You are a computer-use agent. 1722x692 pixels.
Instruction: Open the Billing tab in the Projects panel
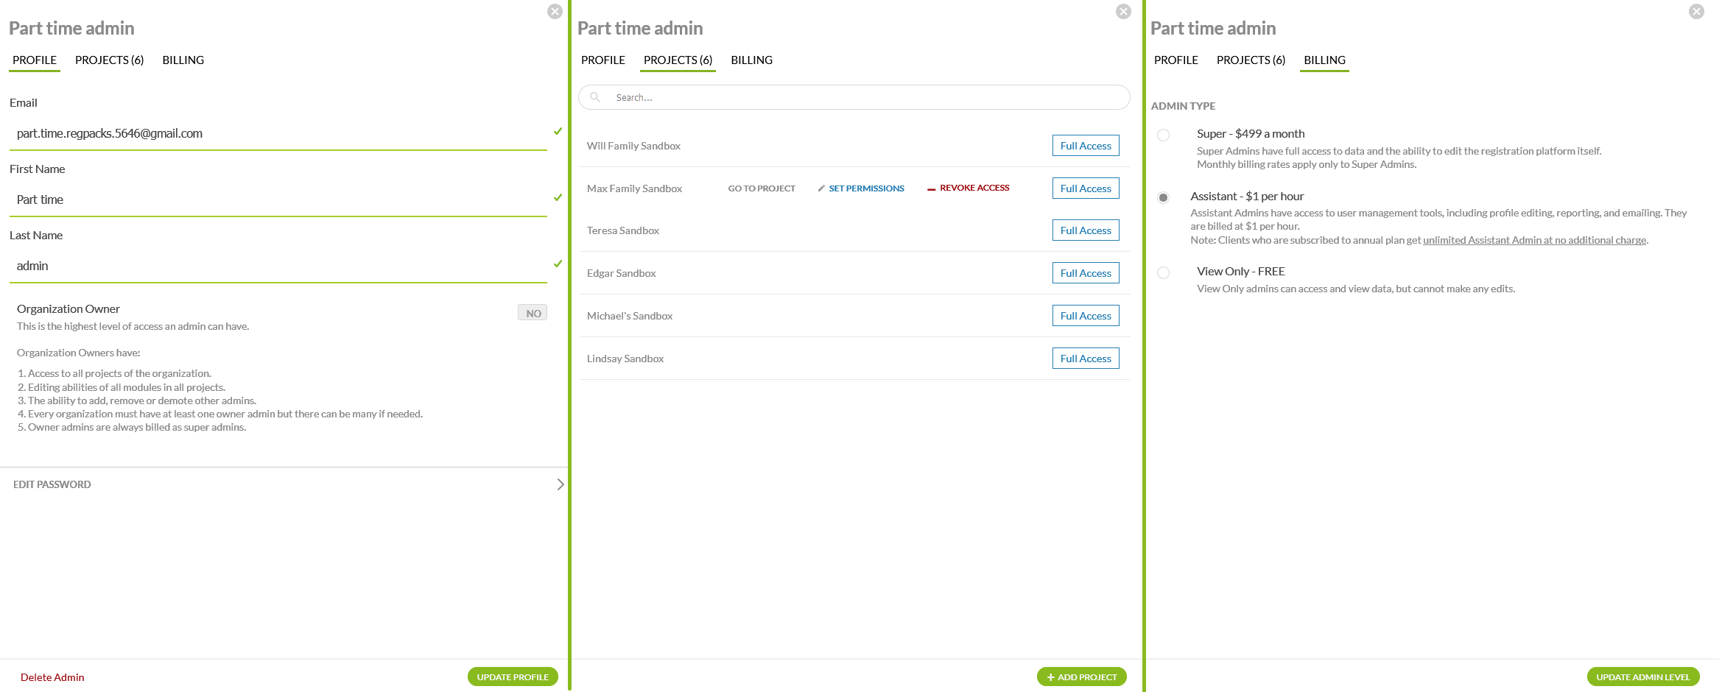coord(751,60)
